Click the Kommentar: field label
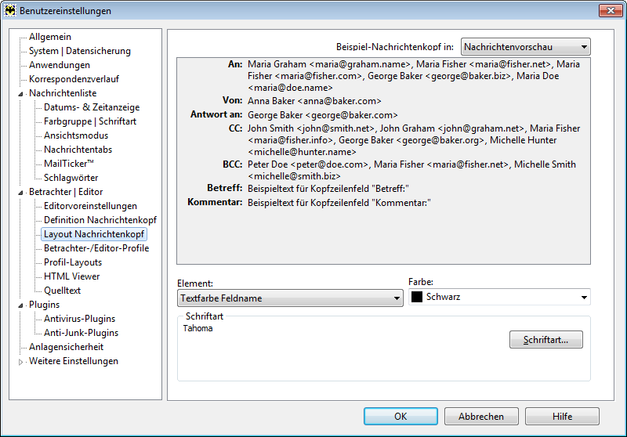Image resolution: width=627 pixels, height=437 pixels. click(215, 202)
